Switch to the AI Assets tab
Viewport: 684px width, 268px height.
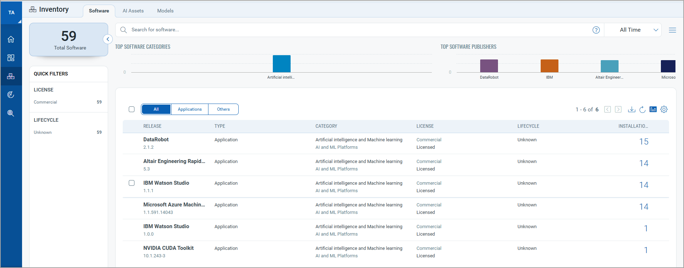133,11
